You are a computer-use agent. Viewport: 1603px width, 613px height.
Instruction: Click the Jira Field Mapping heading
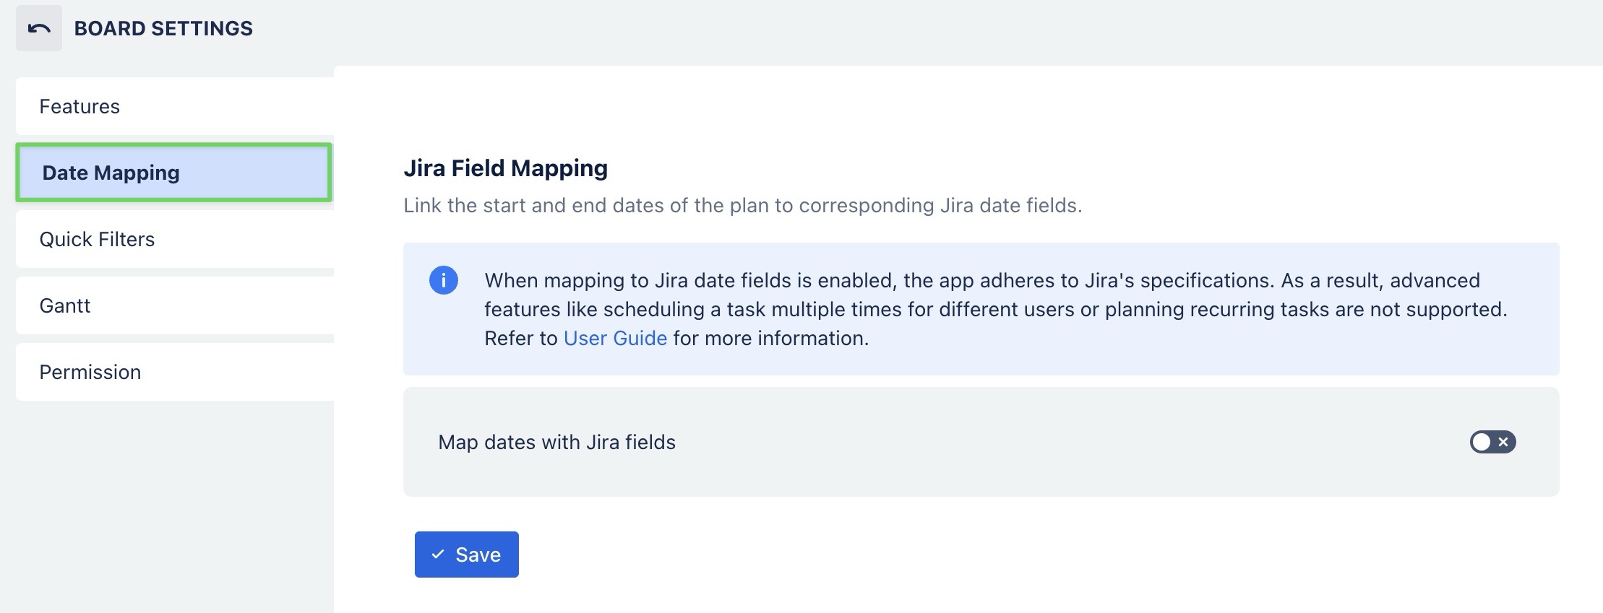pyautogui.click(x=505, y=168)
